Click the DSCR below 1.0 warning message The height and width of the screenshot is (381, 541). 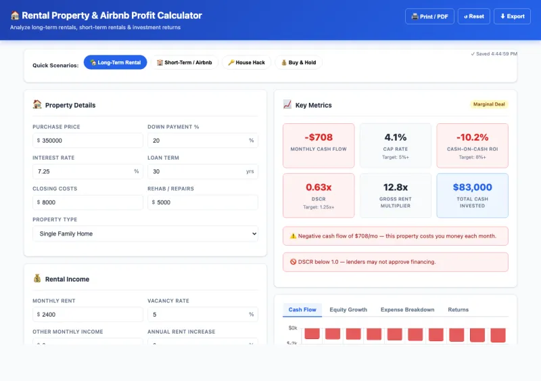pos(396,262)
